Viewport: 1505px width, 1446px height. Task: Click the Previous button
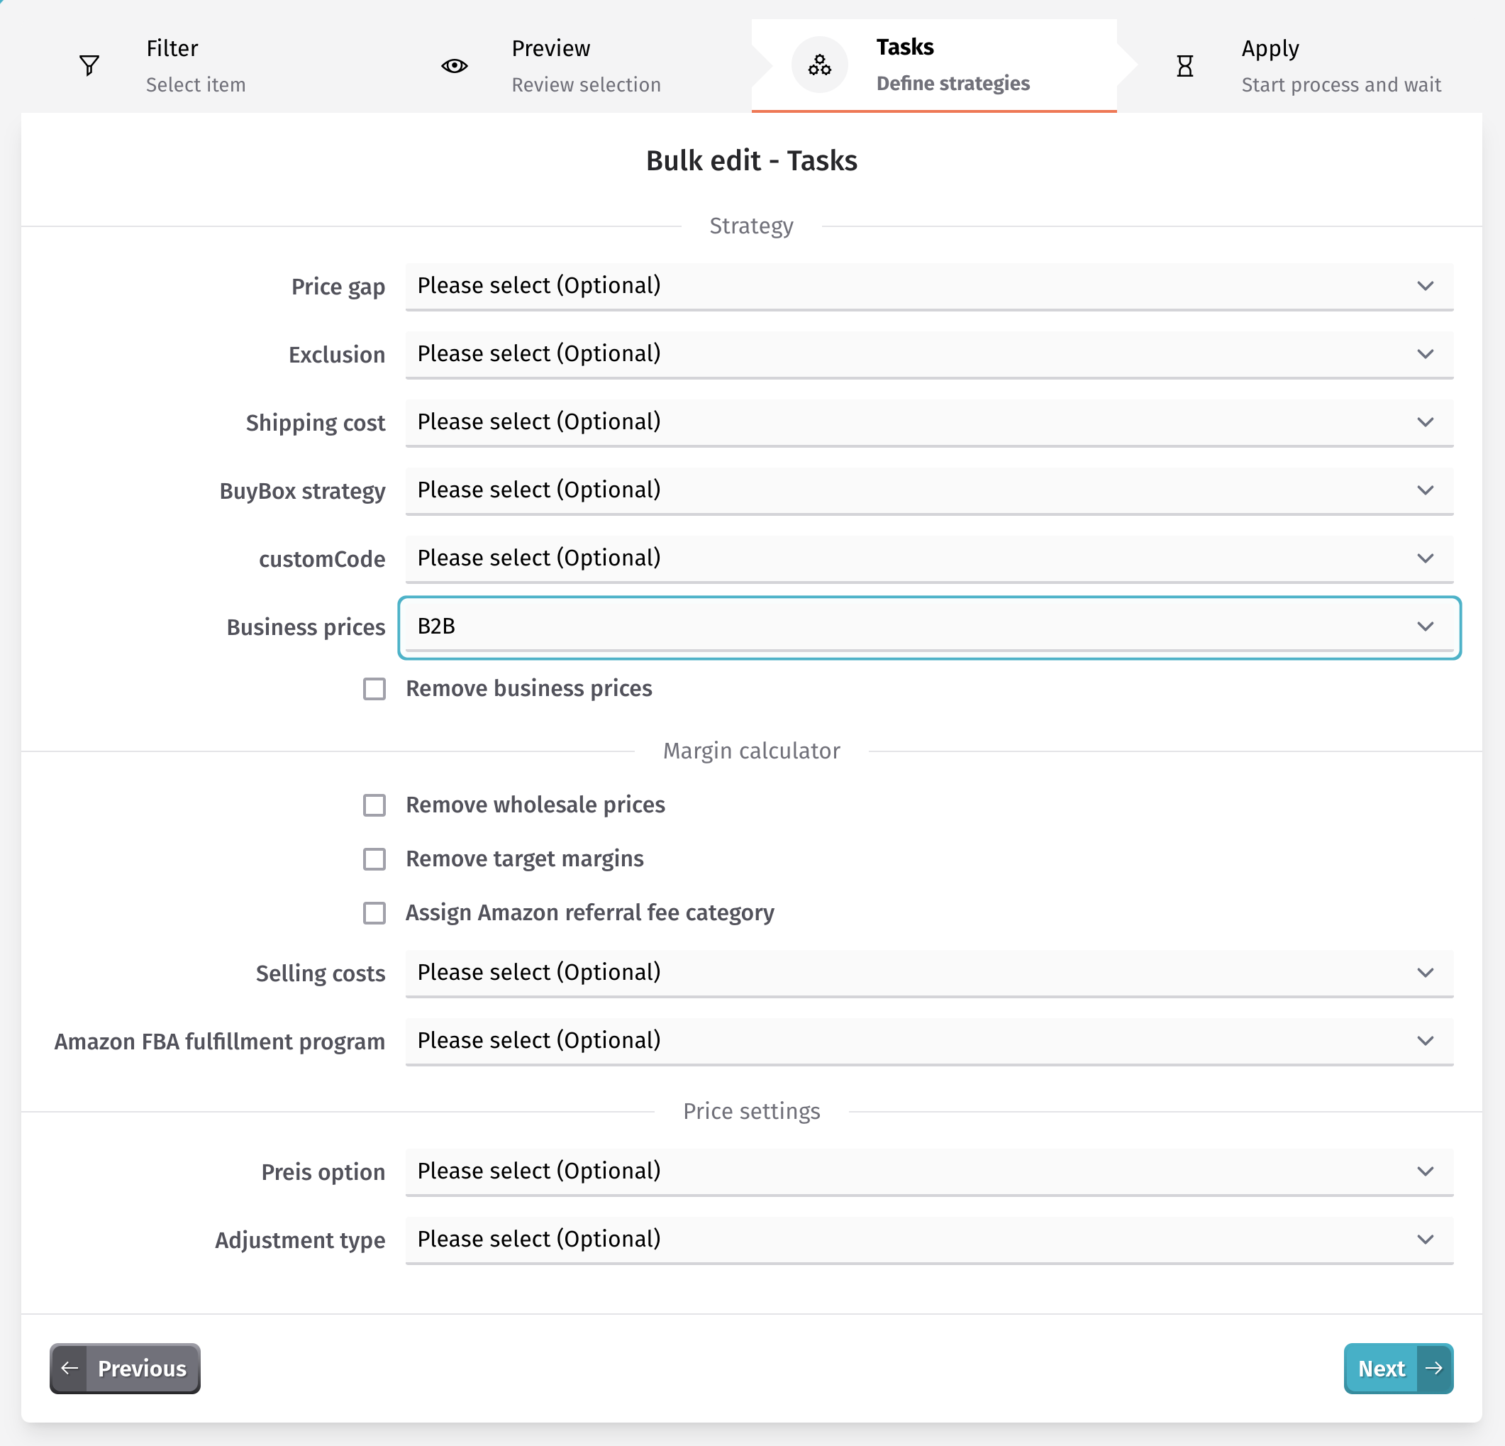click(x=125, y=1368)
